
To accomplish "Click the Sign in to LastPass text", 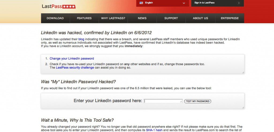I will tap(204, 3).
